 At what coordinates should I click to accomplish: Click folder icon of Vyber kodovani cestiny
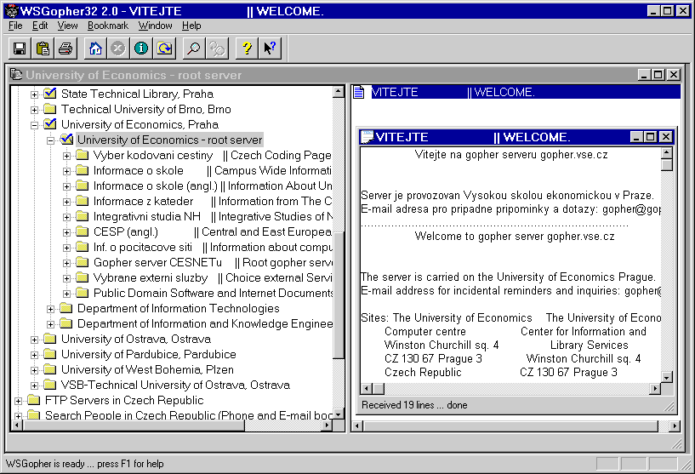tap(82, 155)
